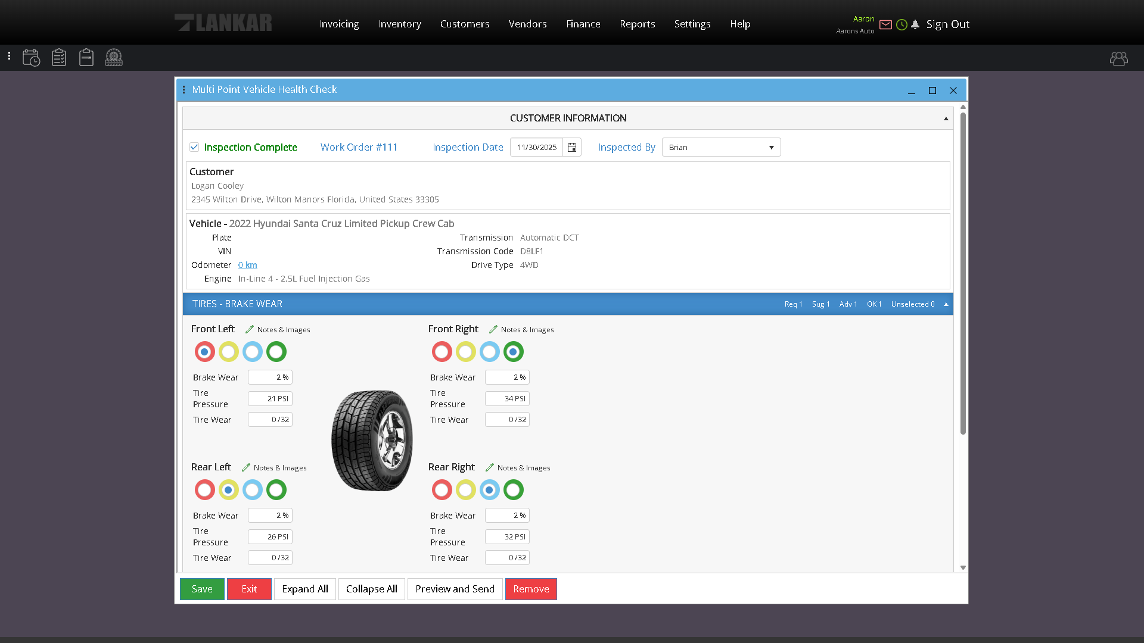Open the calendar schedule toolbar icon

tap(31, 58)
